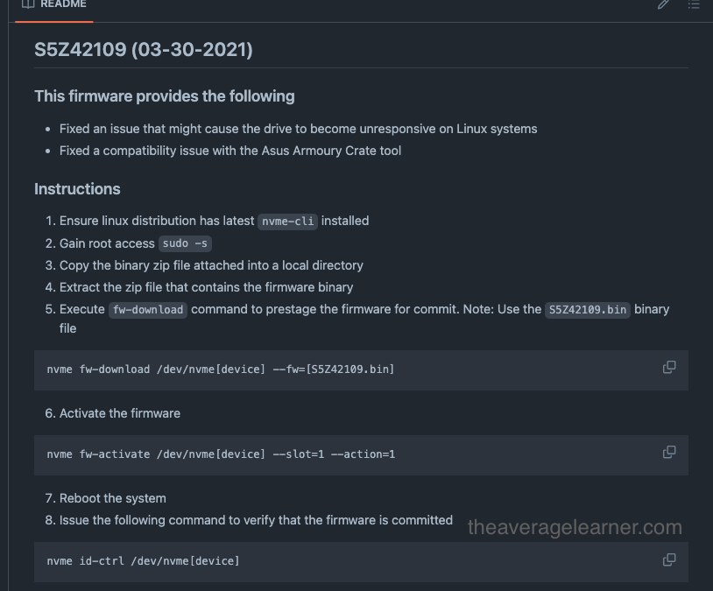Screen dimensions: 713x591
Task: Select the sudo -s inline code snippet
Action: pyautogui.click(x=185, y=243)
